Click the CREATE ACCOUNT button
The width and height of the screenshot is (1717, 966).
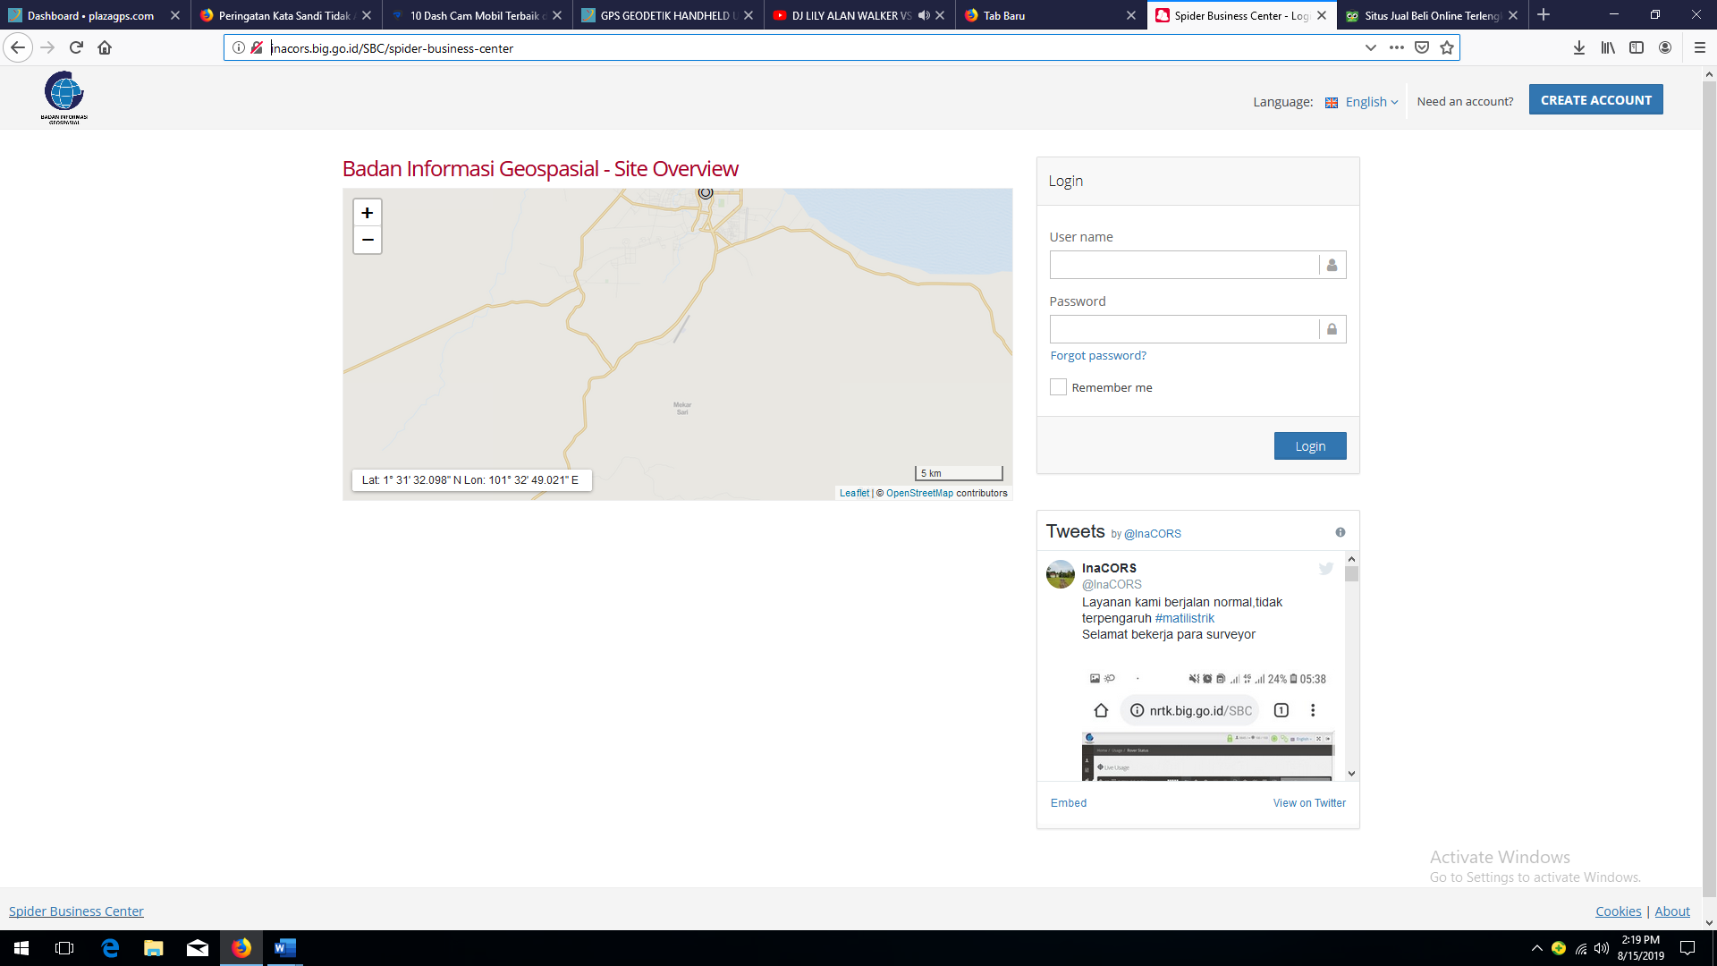point(1595,100)
